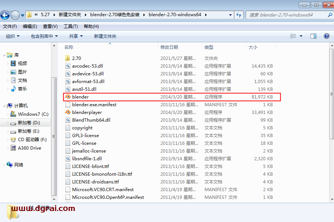Open the 包含到库中 dropdown
Screen dimensions: 334x222
tap(44, 36)
